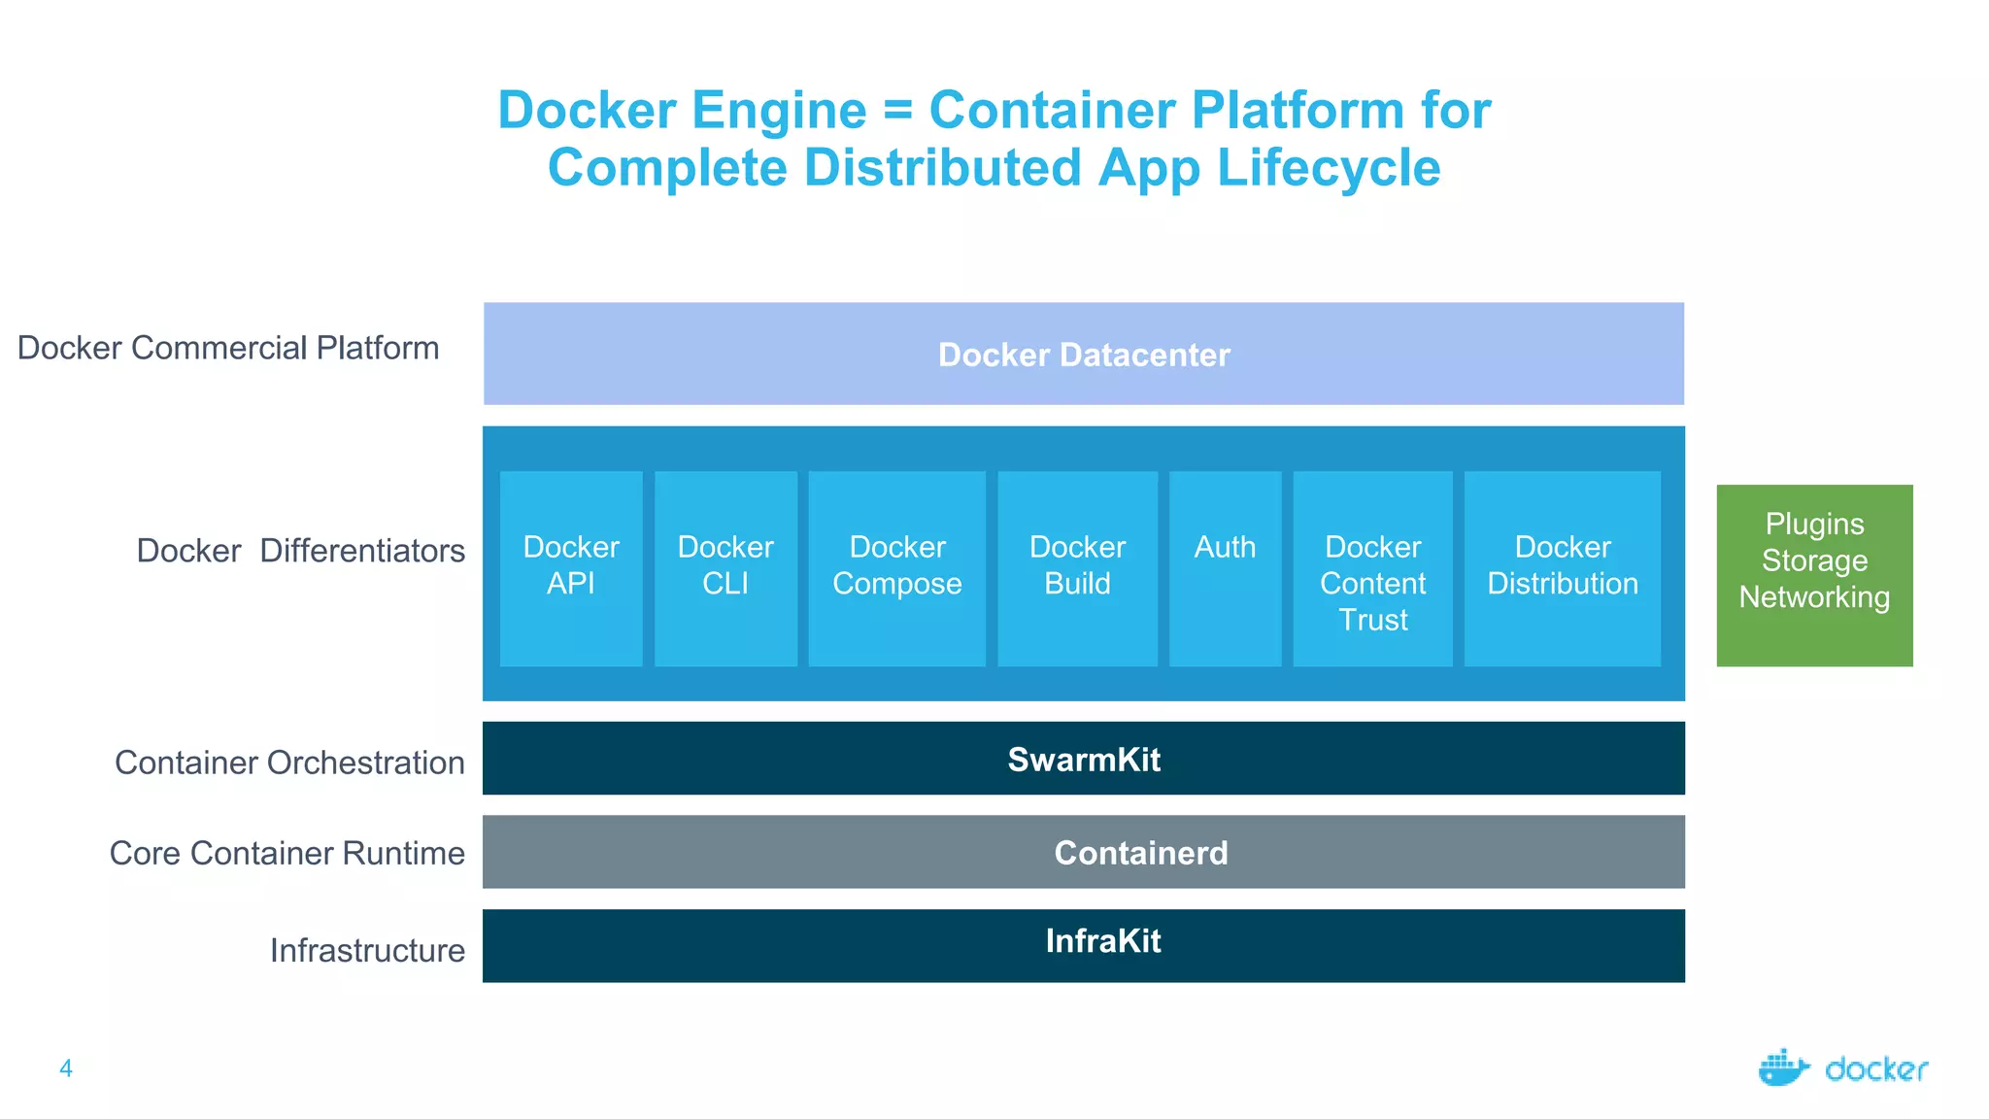Screen dimensions: 1989x1119
Task: Click the Docker Content Trust box
Action: click(x=1372, y=568)
